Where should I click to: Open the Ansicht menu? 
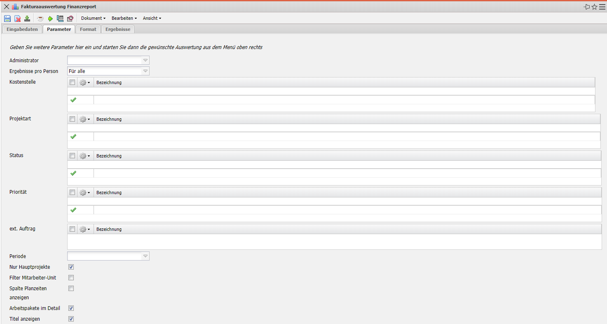click(152, 19)
